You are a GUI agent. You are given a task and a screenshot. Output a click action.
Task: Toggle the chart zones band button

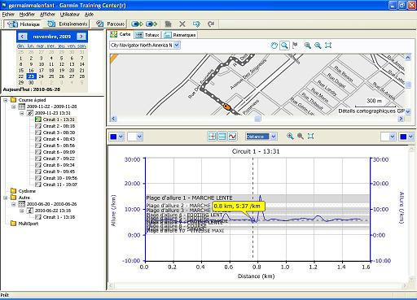(x=222, y=137)
